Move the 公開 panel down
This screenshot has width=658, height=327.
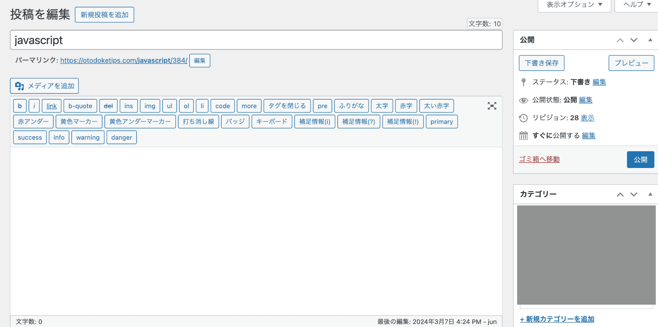(x=634, y=40)
